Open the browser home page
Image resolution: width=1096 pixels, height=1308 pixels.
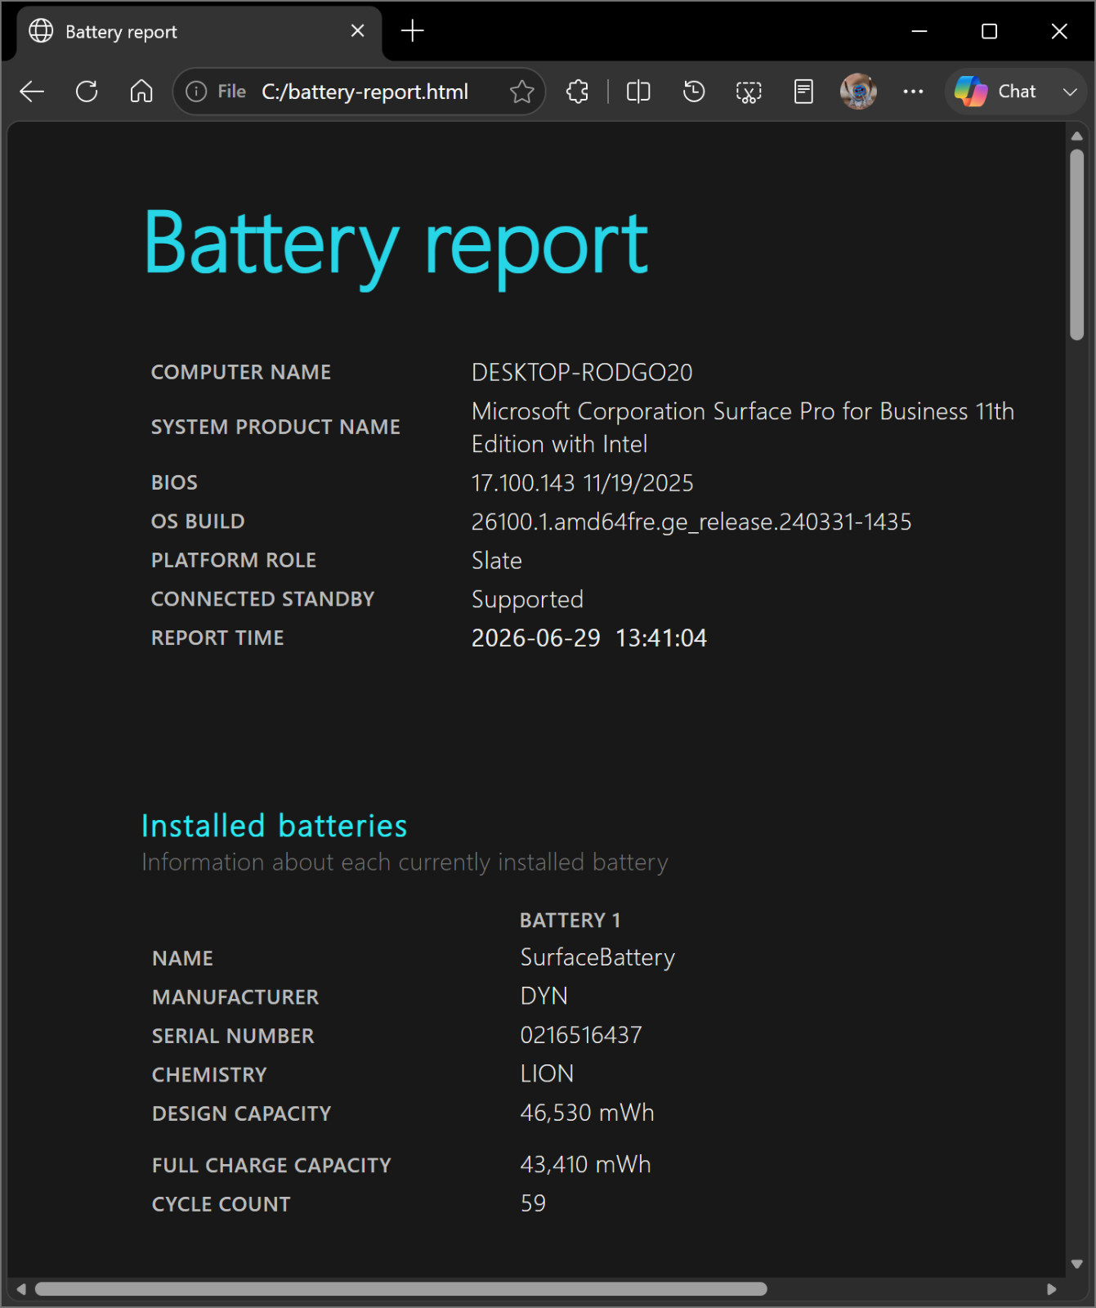[x=141, y=92]
